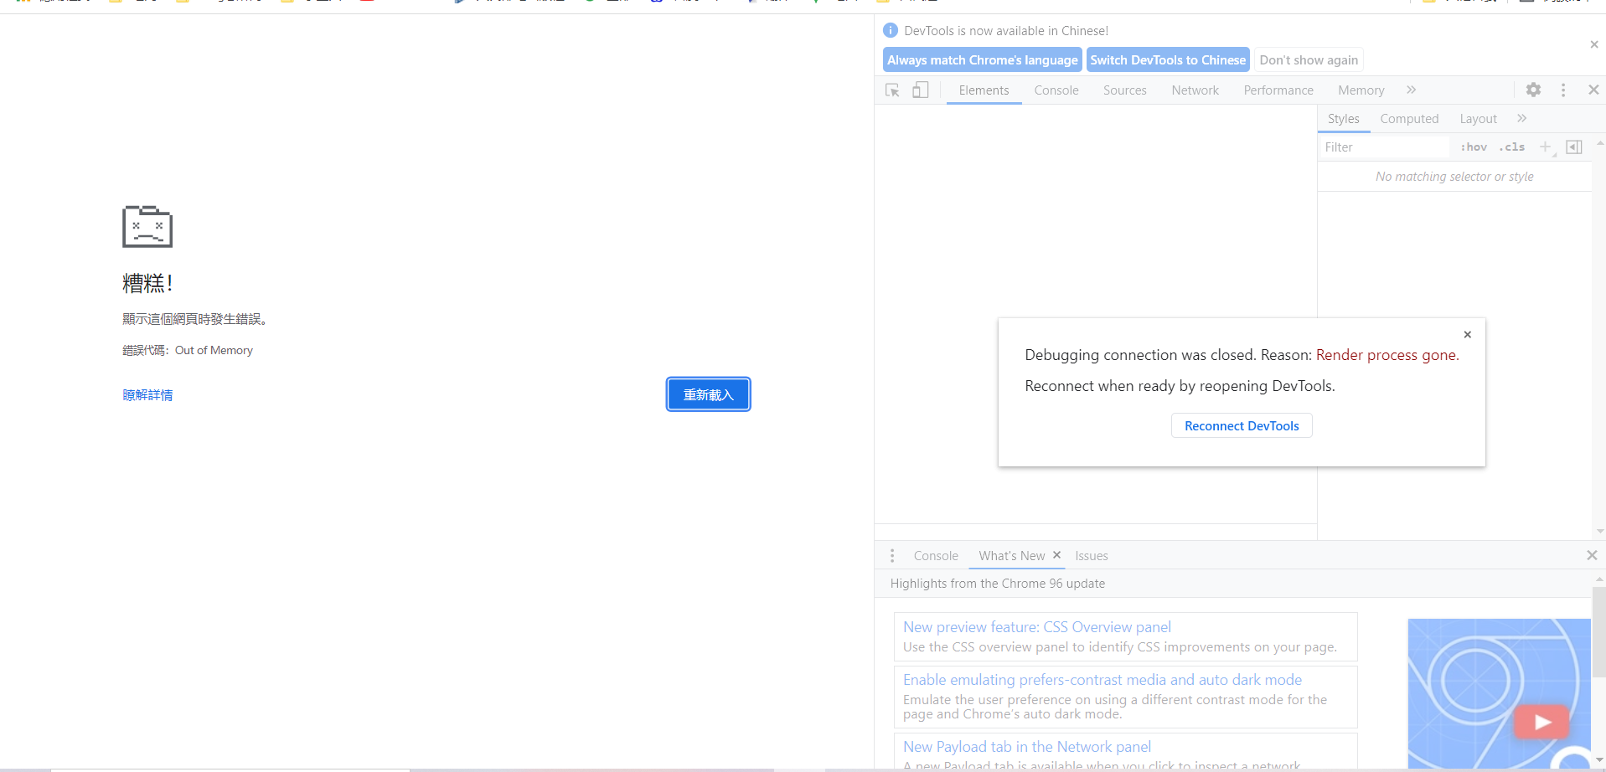The image size is (1606, 772).
Task: Click Always match Chrome's language
Action: click(983, 59)
